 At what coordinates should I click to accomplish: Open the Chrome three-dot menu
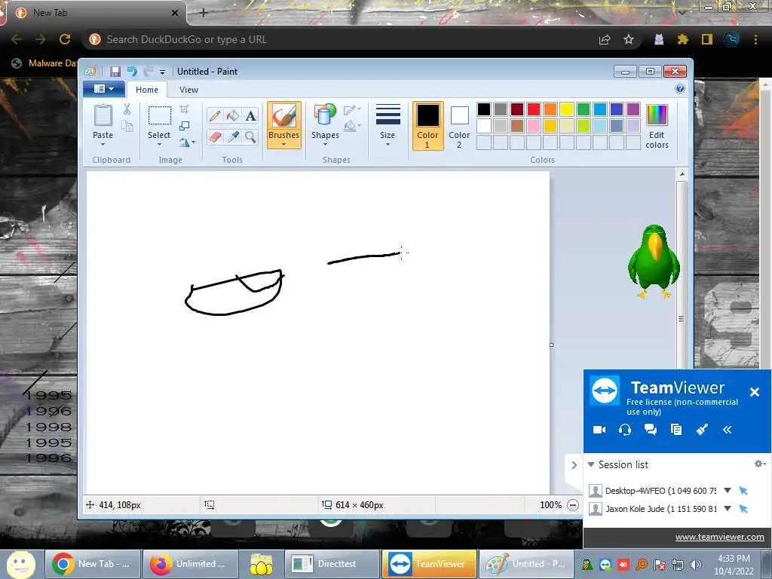[755, 39]
